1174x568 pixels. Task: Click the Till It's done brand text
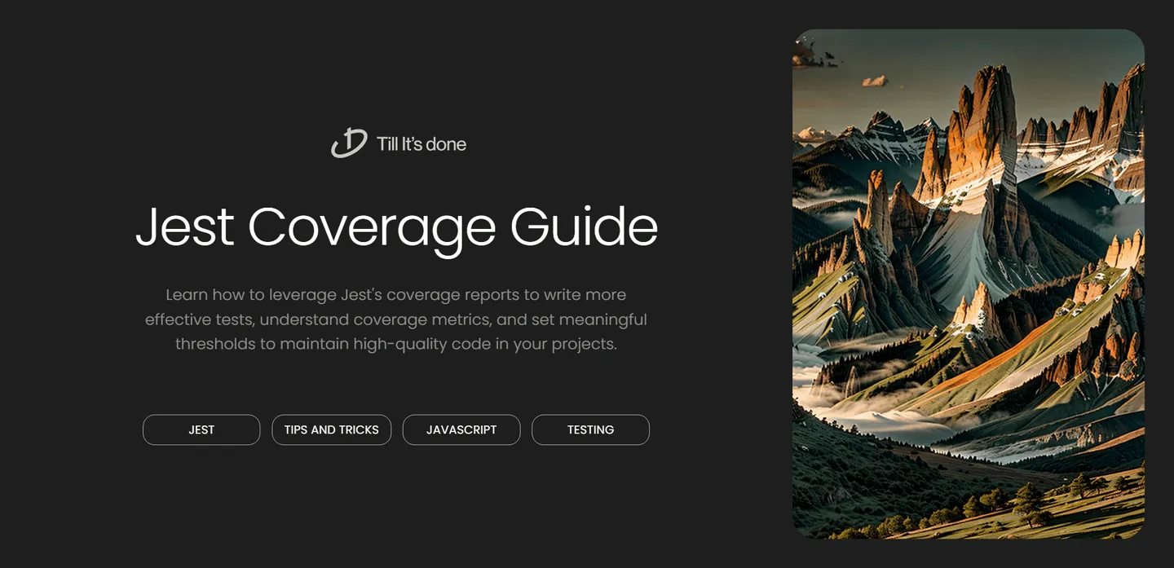pyautogui.click(x=421, y=144)
